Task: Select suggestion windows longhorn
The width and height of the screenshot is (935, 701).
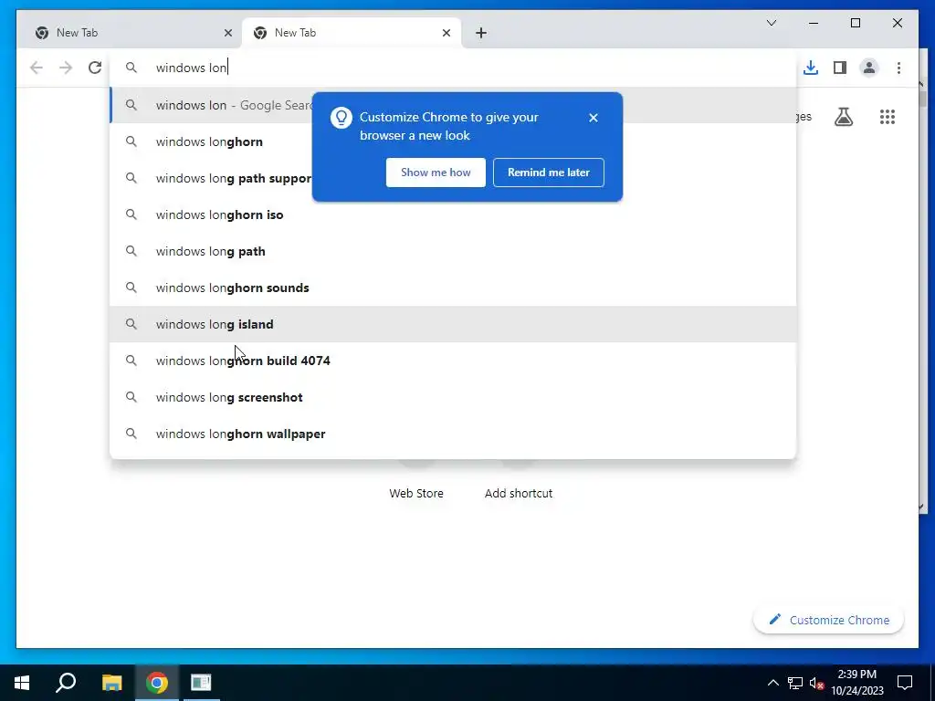Action: [453, 141]
